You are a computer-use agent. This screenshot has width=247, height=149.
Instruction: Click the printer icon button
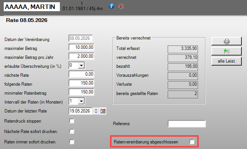pos(226,41)
